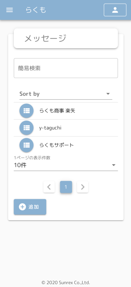This screenshot has height=287, width=131.
Task: Click the らくも app title
Action: (36, 10)
